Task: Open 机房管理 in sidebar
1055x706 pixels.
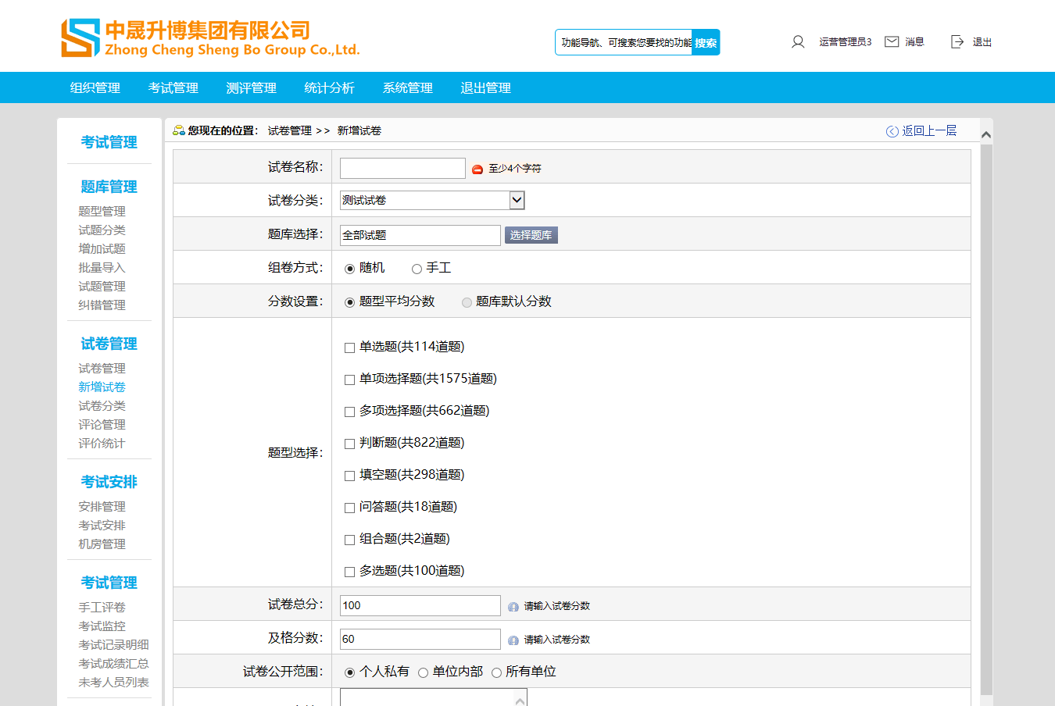Action: [102, 544]
